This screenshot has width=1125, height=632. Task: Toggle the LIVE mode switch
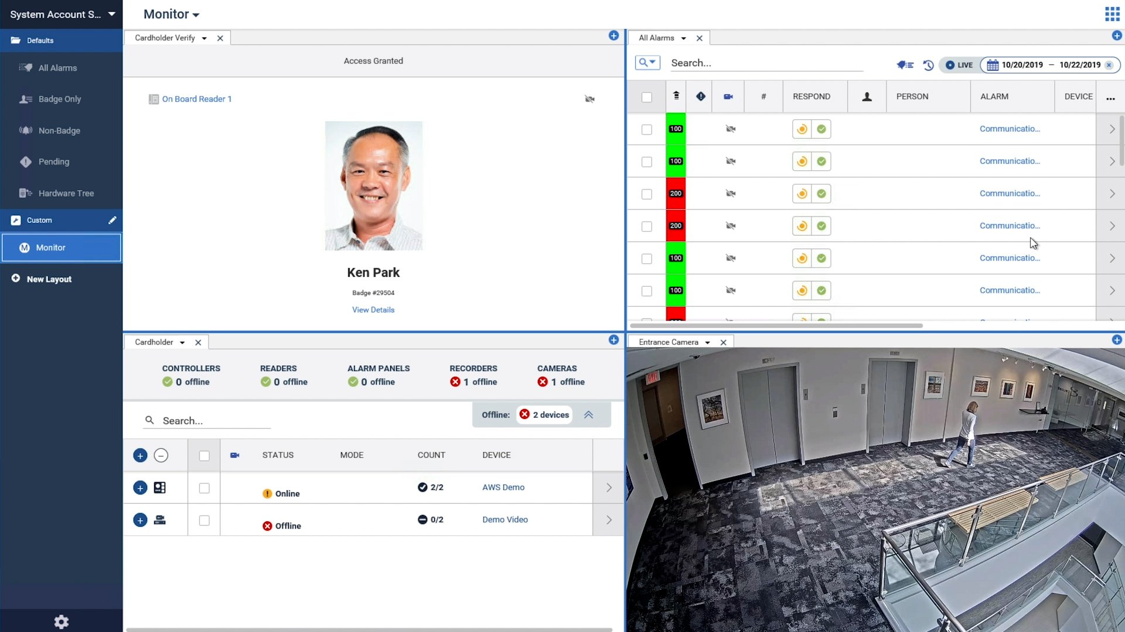coord(959,65)
